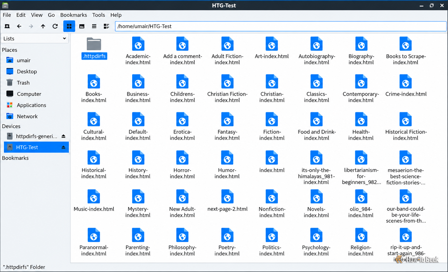
Task: Go forward with the toolbar arrow
Action: (31, 26)
